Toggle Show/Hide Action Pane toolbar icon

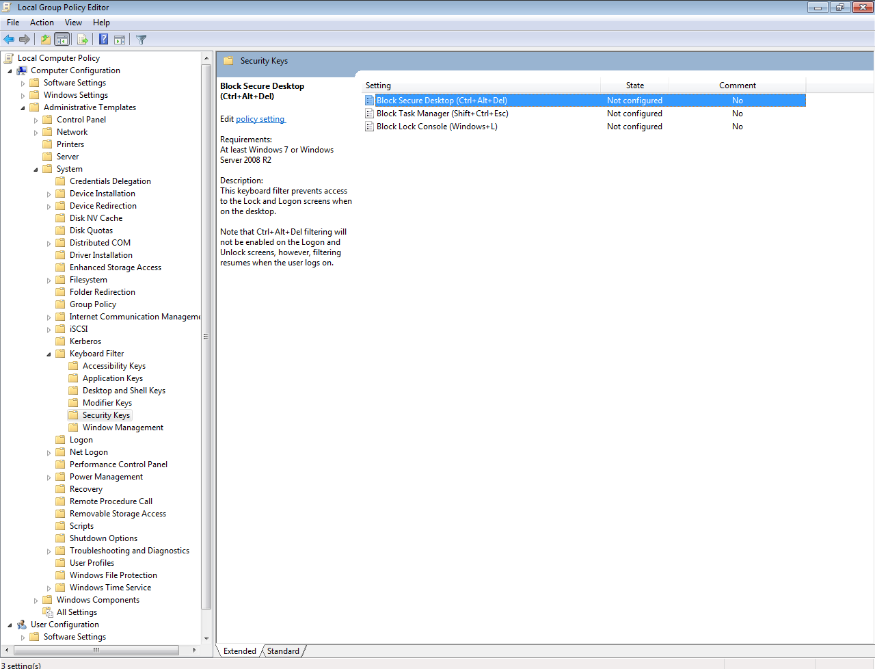120,40
